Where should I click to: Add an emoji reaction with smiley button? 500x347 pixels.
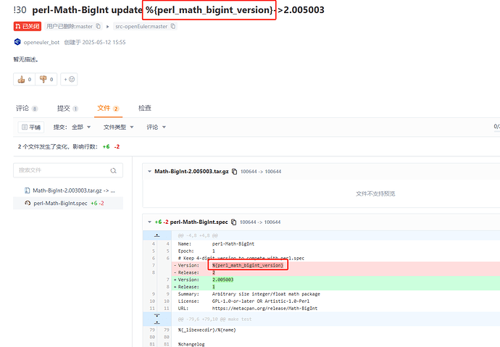(x=70, y=79)
